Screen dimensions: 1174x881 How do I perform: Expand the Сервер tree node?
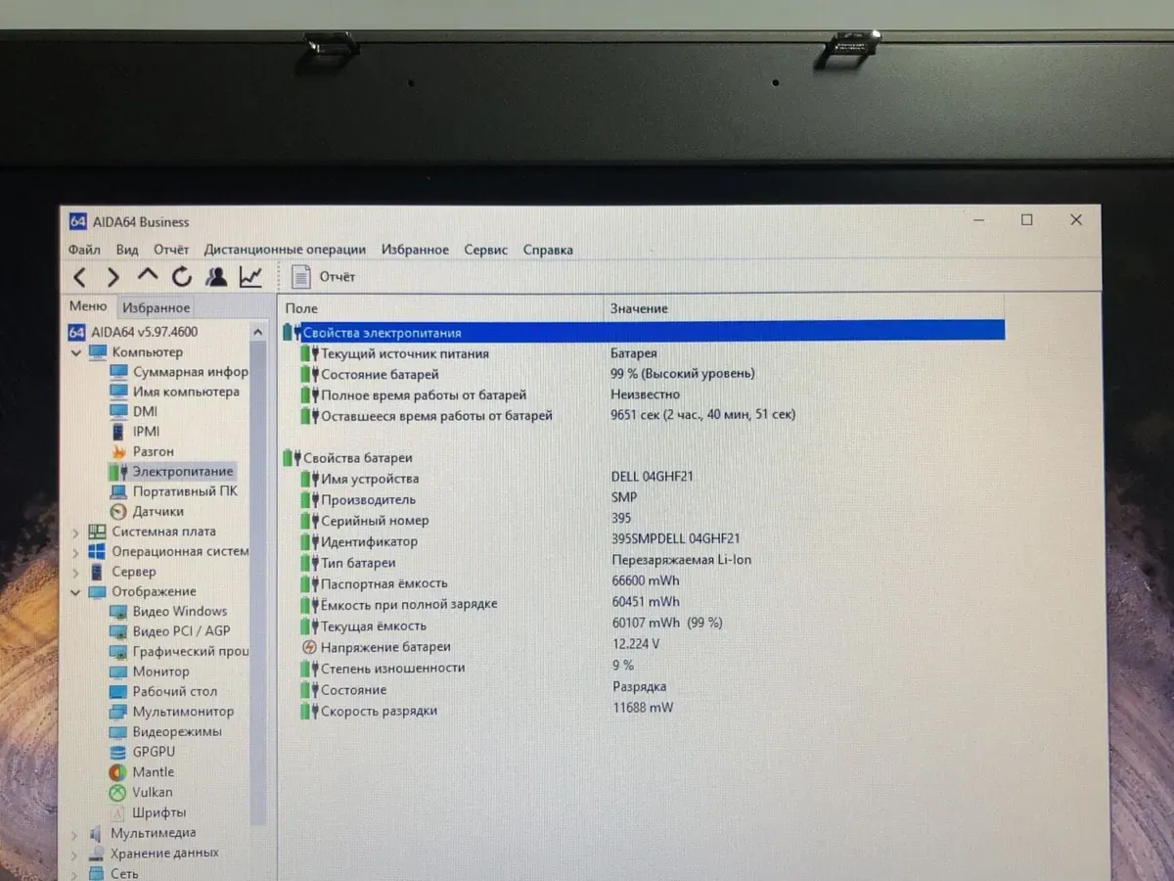coord(76,572)
